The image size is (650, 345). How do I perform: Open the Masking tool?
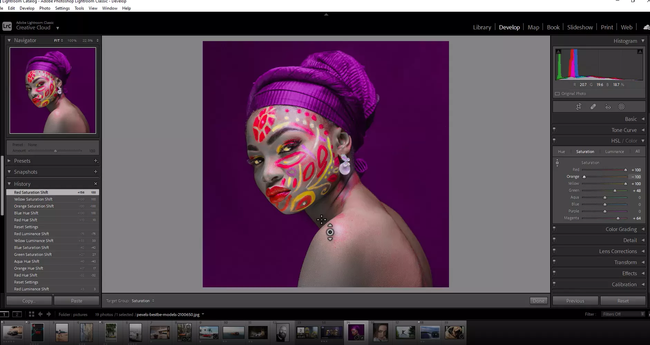621,107
